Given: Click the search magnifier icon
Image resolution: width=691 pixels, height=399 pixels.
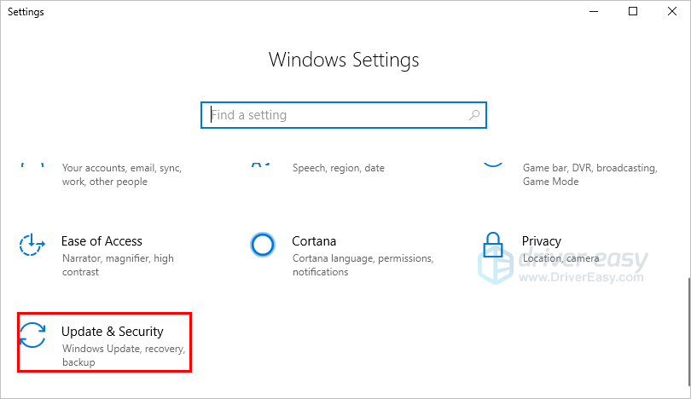Looking at the screenshot, I should [474, 115].
